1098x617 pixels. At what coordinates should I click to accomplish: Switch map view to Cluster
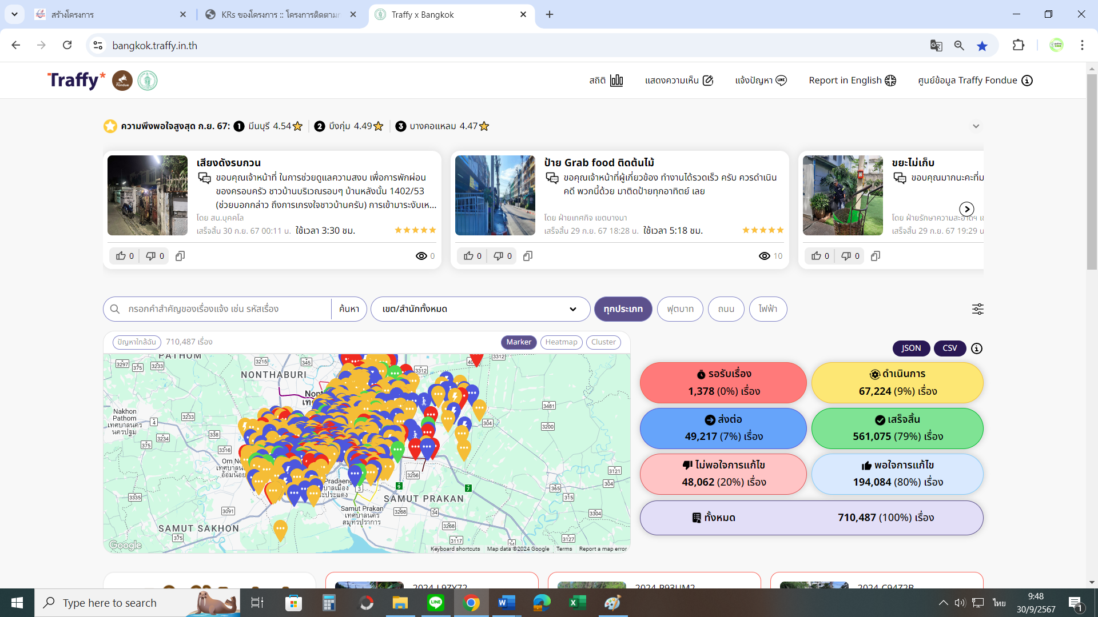point(603,342)
